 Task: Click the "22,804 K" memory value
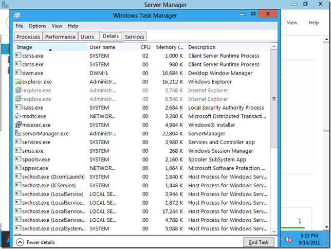tap(173, 133)
